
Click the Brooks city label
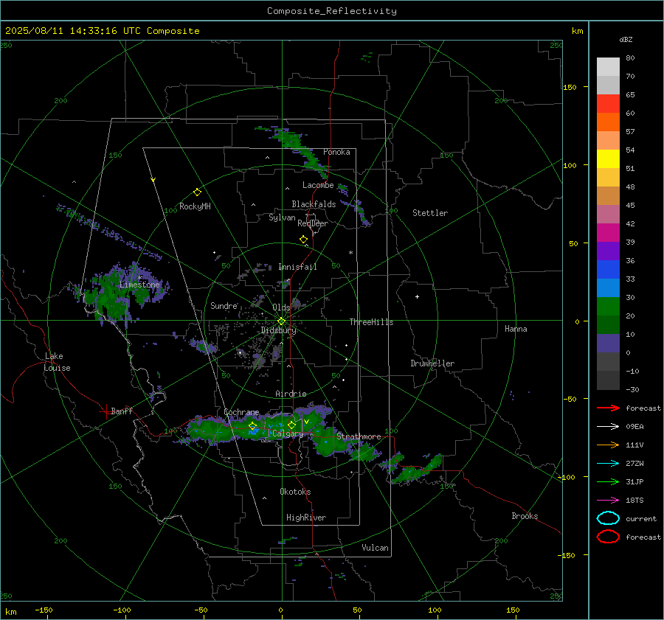click(525, 516)
